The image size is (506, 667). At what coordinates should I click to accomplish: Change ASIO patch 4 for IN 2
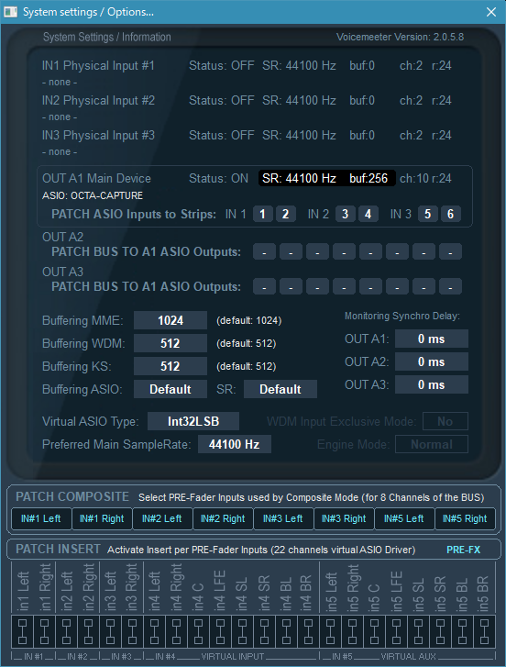click(x=368, y=214)
